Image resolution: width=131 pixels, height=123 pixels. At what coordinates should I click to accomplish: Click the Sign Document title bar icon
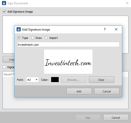[4, 3]
